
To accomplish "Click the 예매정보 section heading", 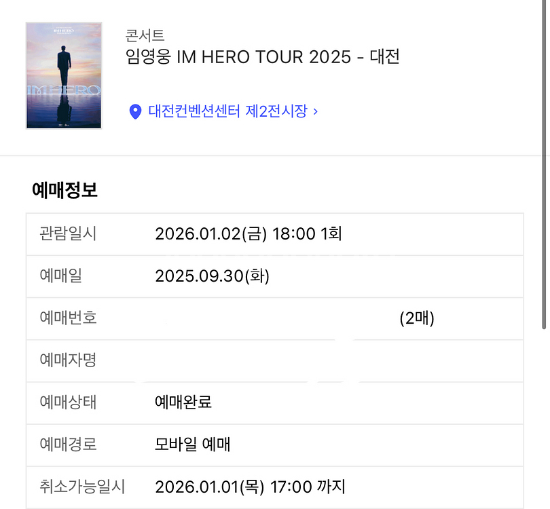I will [x=65, y=191].
